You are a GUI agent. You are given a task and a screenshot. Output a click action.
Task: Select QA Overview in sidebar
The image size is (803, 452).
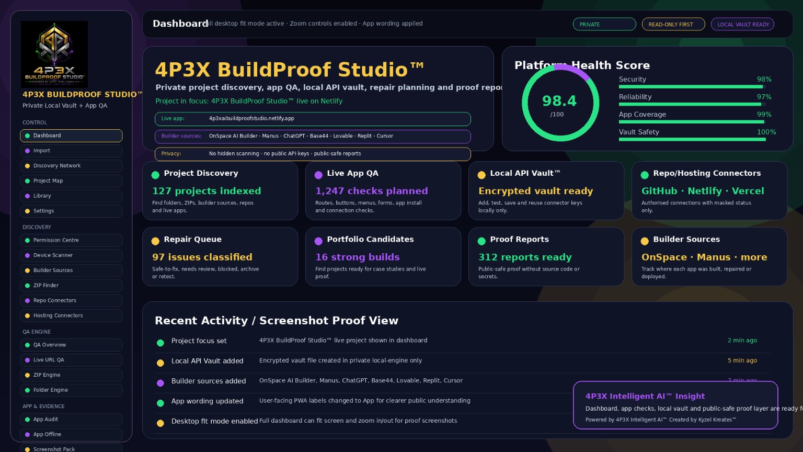(71, 345)
